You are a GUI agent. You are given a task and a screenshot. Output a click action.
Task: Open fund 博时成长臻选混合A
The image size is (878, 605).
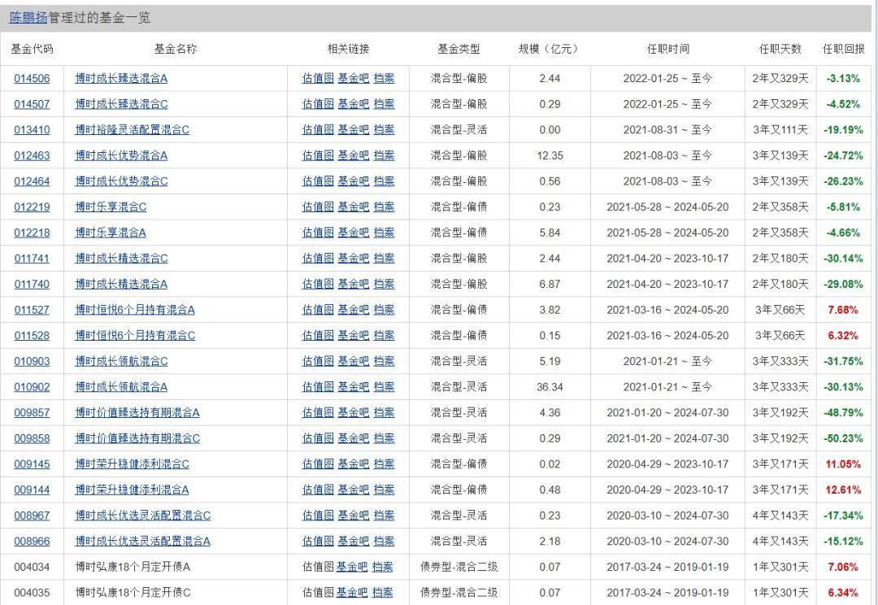[x=121, y=78]
